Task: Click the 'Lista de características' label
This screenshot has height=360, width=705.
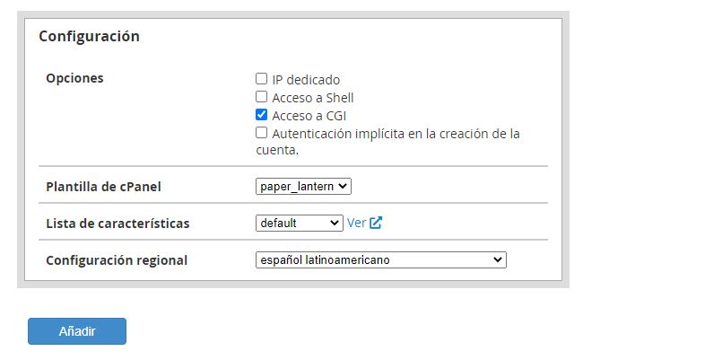Action: pyautogui.click(x=117, y=223)
